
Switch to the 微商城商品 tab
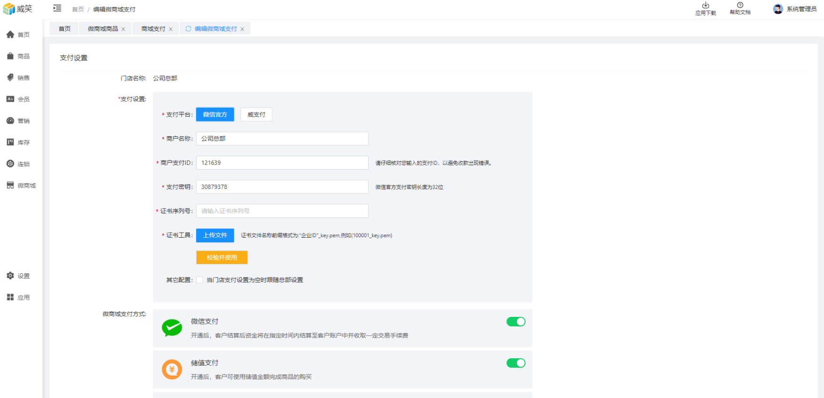click(103, 29)
